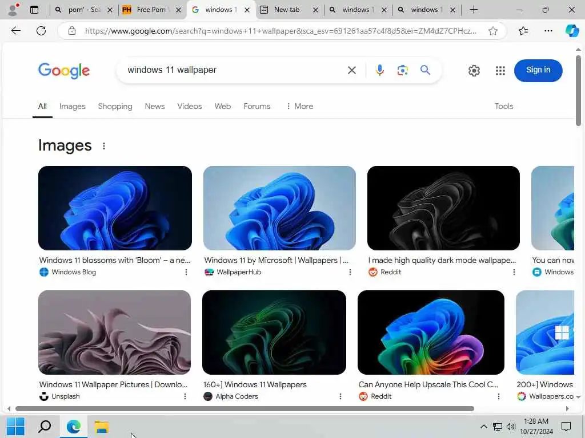
Task: Open options for Windows Blog result
Action: [x=186, y=272]
